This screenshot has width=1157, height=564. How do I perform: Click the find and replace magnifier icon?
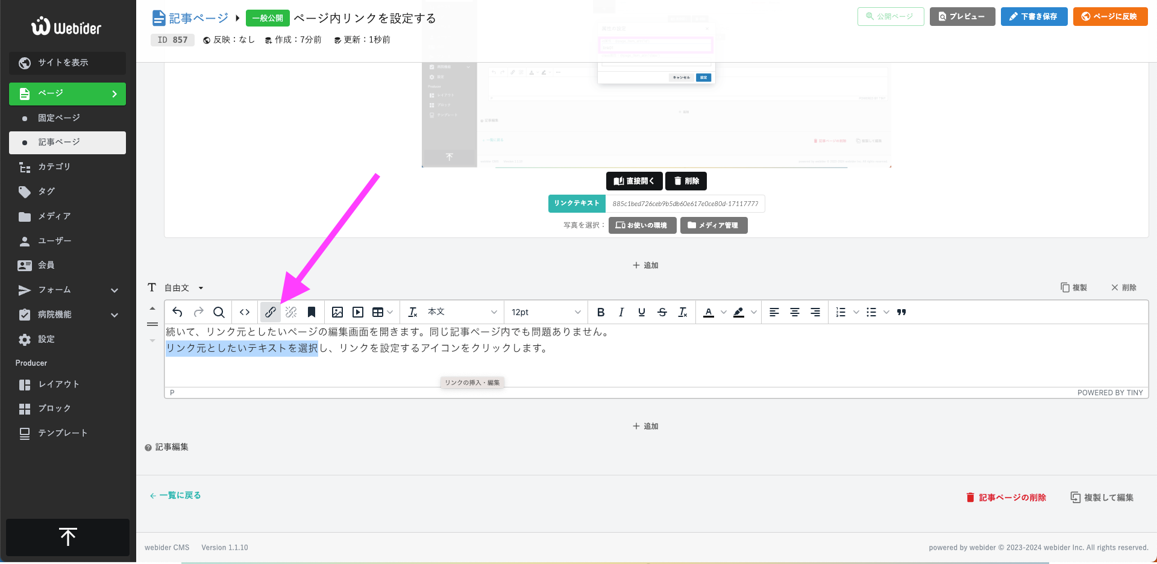[219, 312]
